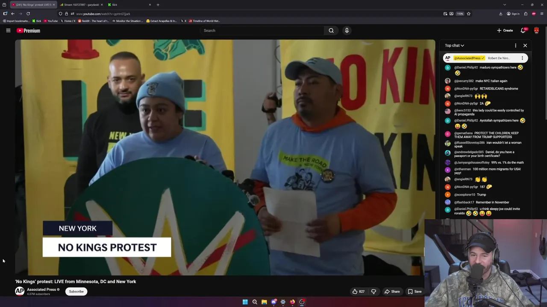Open the Kick bookmark
The height and width of the screenshot is (307, 547).
[37, 21]
